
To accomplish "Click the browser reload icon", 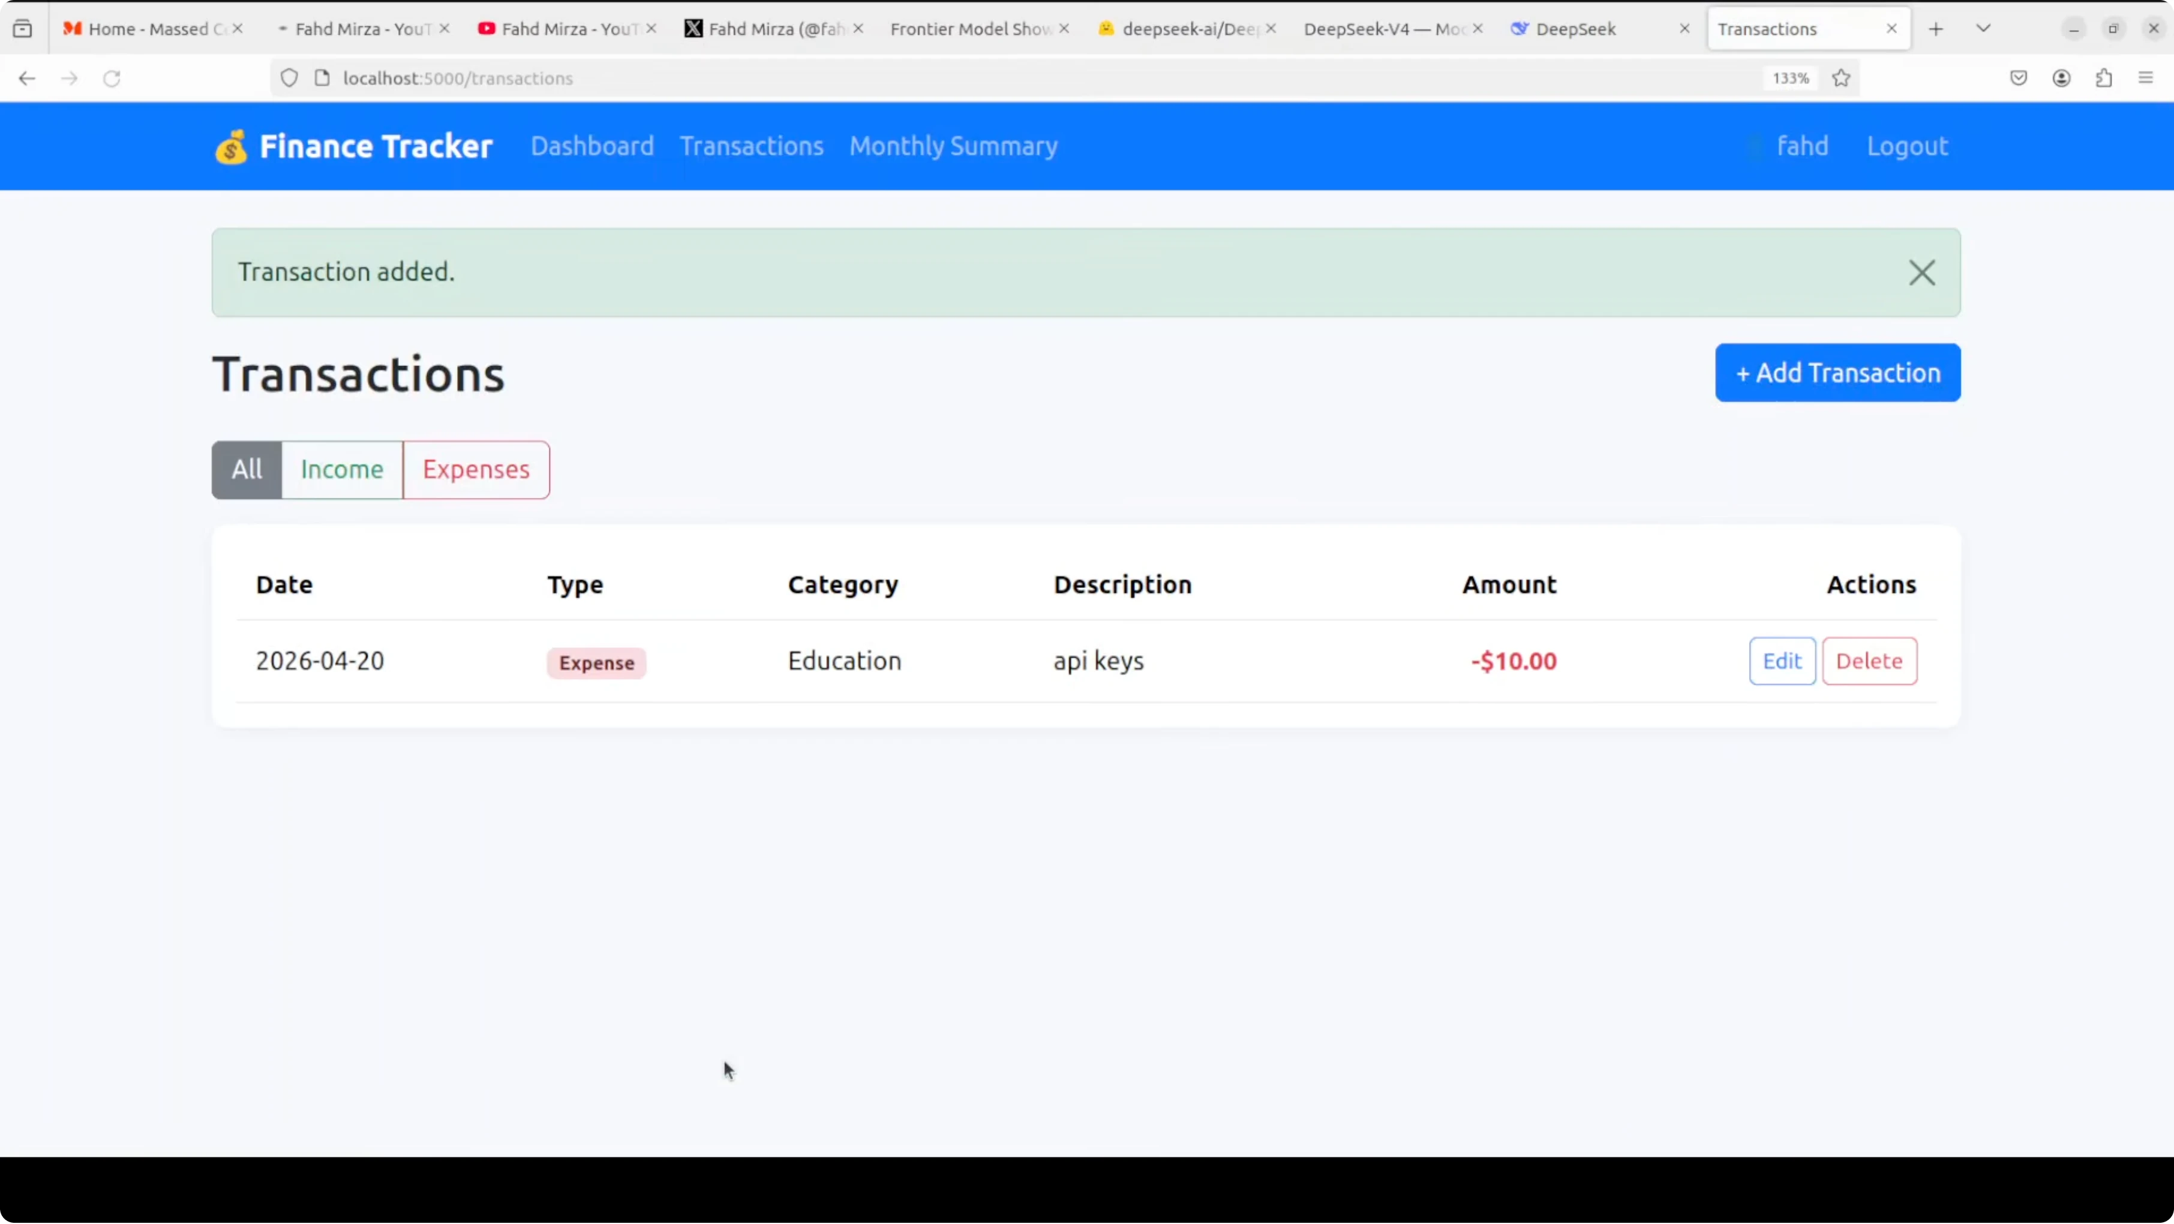I will point(112,79).
